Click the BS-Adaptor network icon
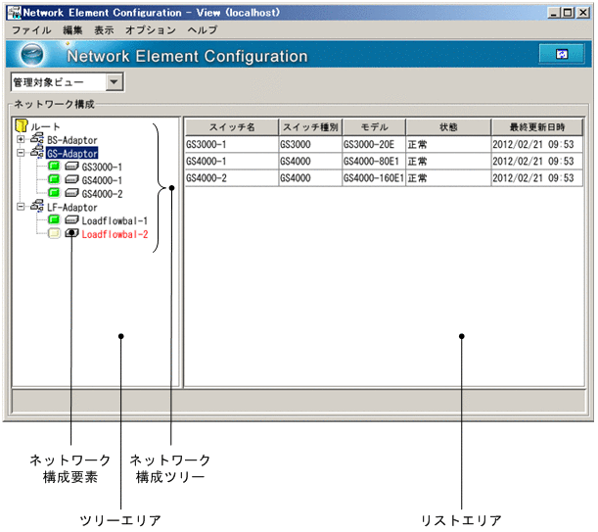Viewport: 598px width, 532px height. (x=37, y=140)
